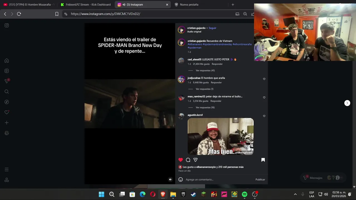This screenshot has width=356, height=200.
Task: Unlike the post with the red heart
Action: point(181,160)
